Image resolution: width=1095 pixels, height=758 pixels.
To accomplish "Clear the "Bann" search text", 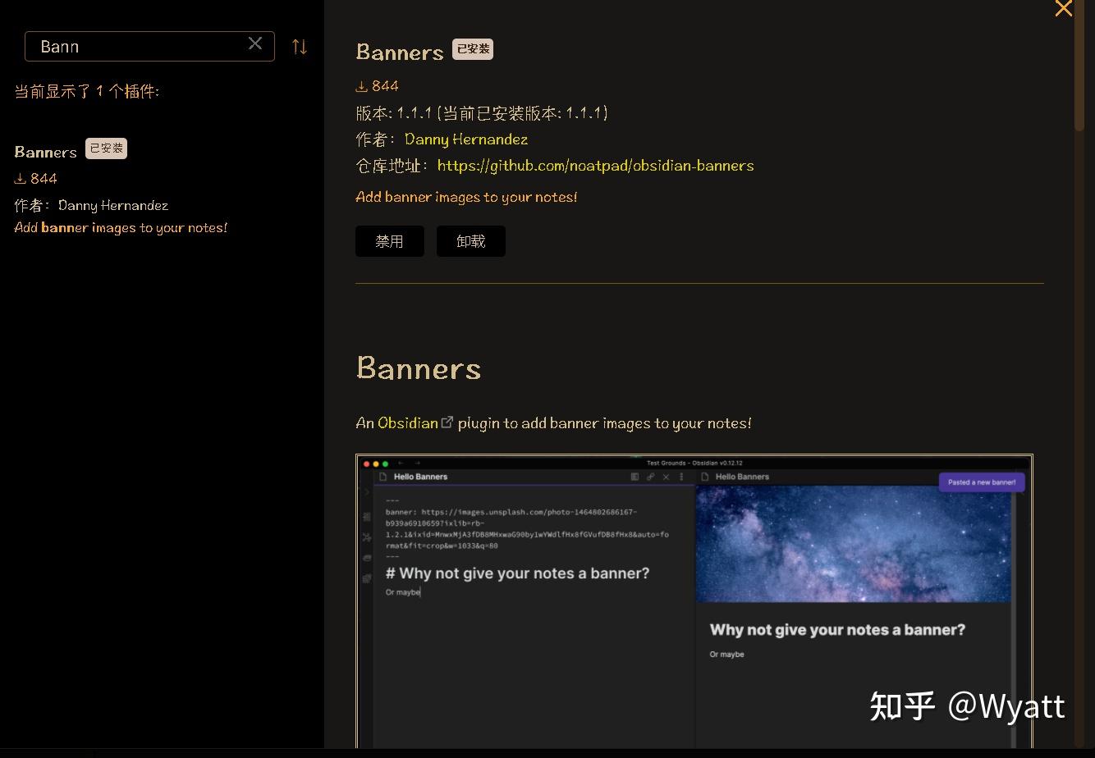I will 255,44.
